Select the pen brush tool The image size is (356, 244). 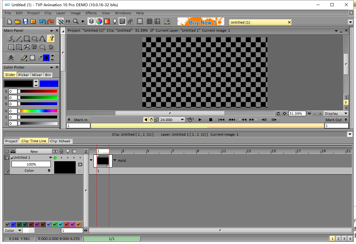point(24,58)
